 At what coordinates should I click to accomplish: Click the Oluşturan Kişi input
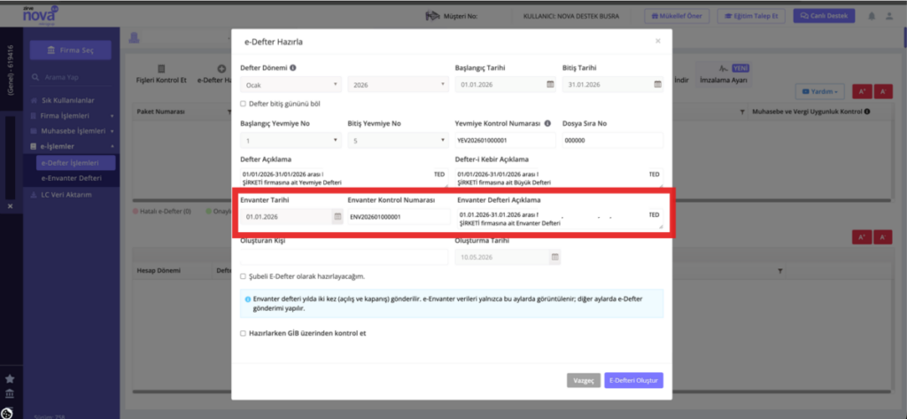point(345,257)
